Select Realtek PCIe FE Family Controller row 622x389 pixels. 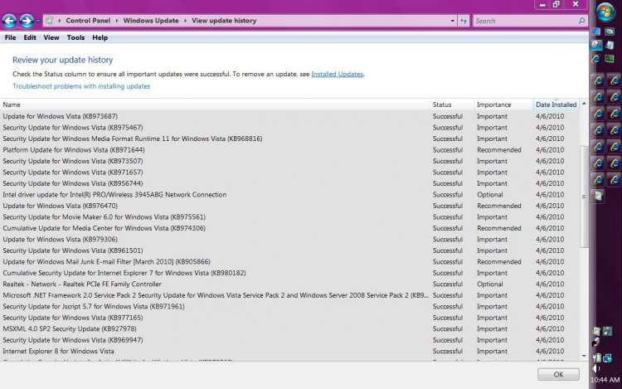point(289,284)
